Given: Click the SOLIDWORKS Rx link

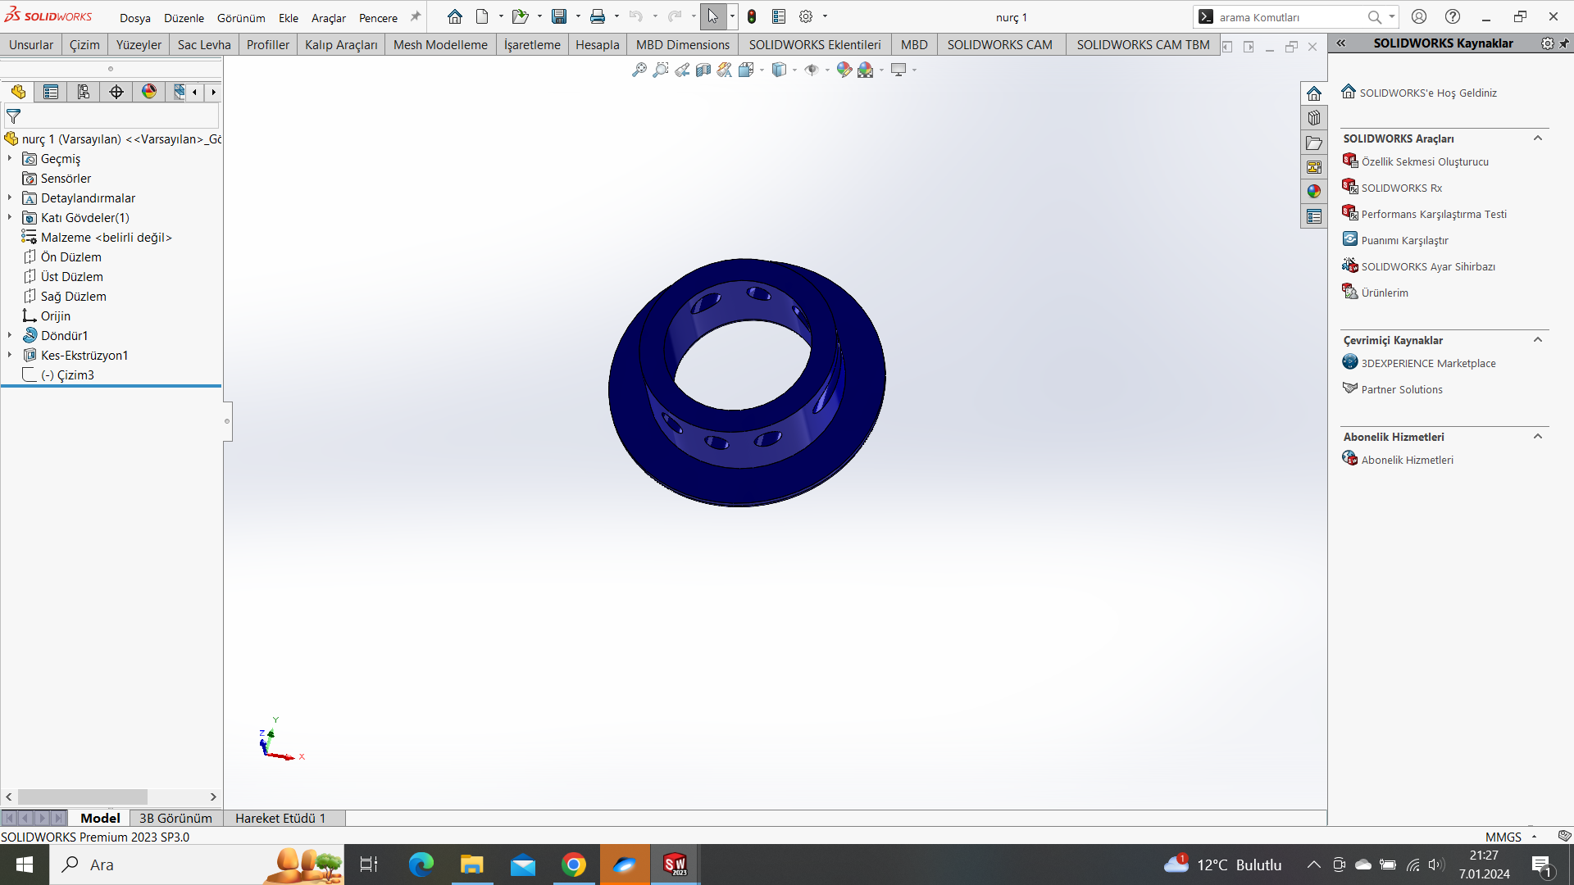Looking at the screenshot, I should click(x=1401, y=188).
